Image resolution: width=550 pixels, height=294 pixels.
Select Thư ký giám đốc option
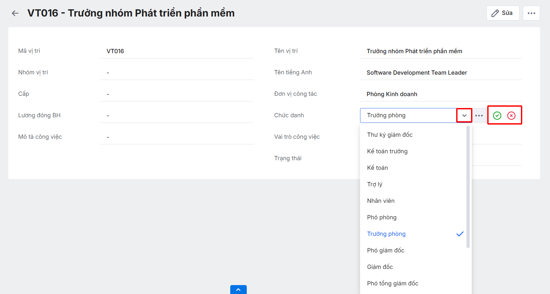coord(390,135)
